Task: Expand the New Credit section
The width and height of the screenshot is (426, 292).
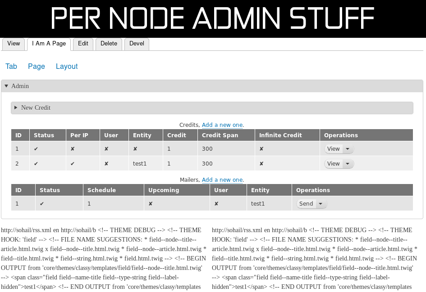Action: [212, 108]
